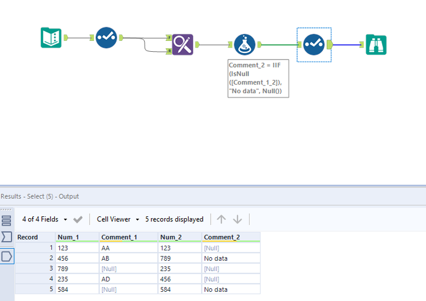
Task: Select the Find Replace tool
Action: pyautogui.click(x=182, y=44)
